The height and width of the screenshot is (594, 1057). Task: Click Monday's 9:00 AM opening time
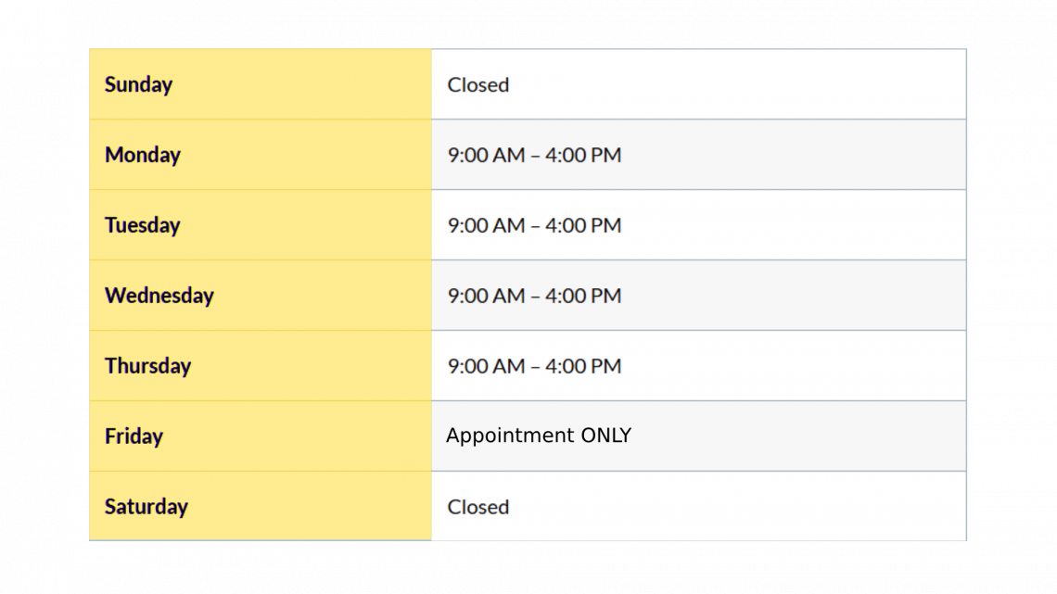(x=486, y=155)
